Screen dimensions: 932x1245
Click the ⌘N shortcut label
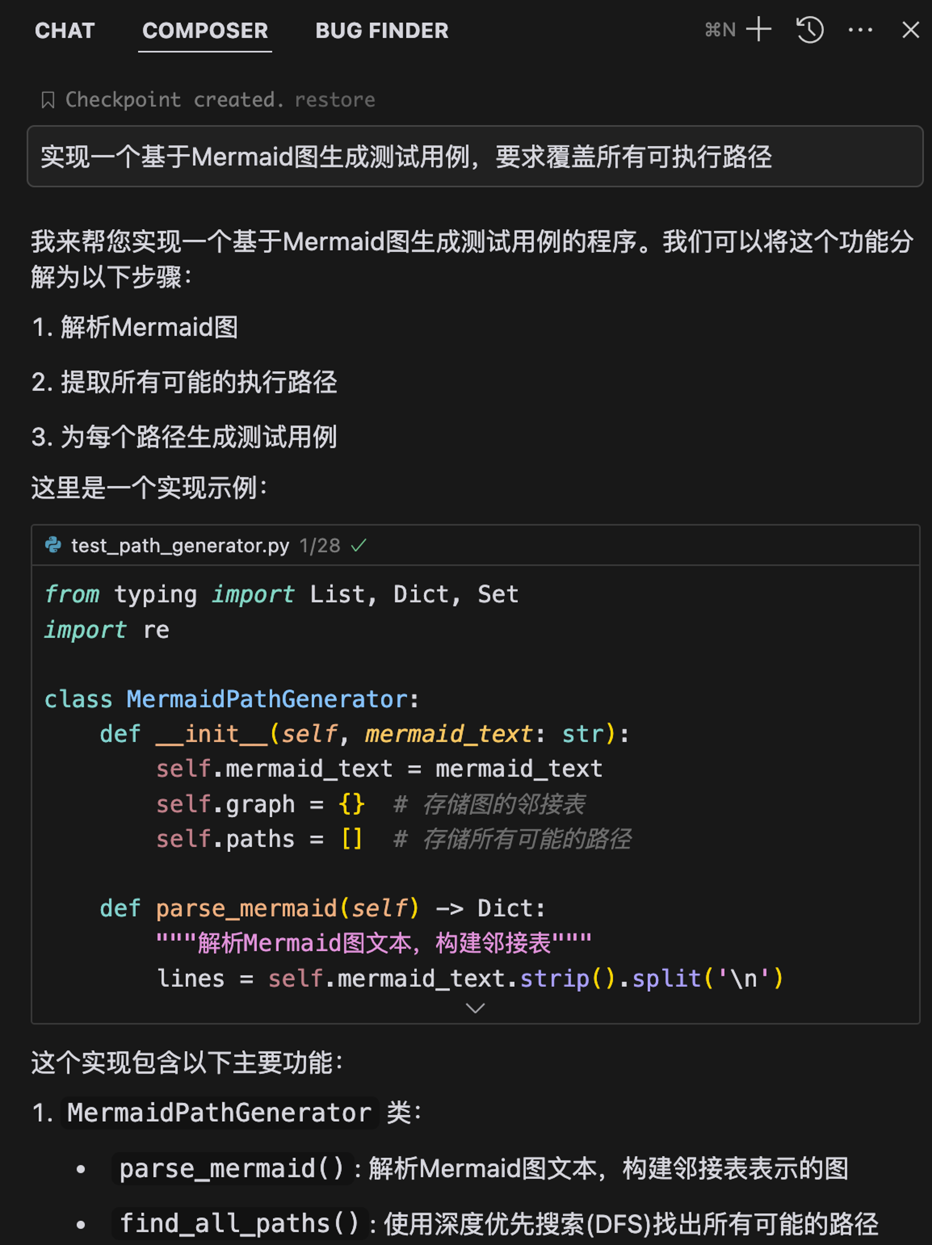coord(721,29)
